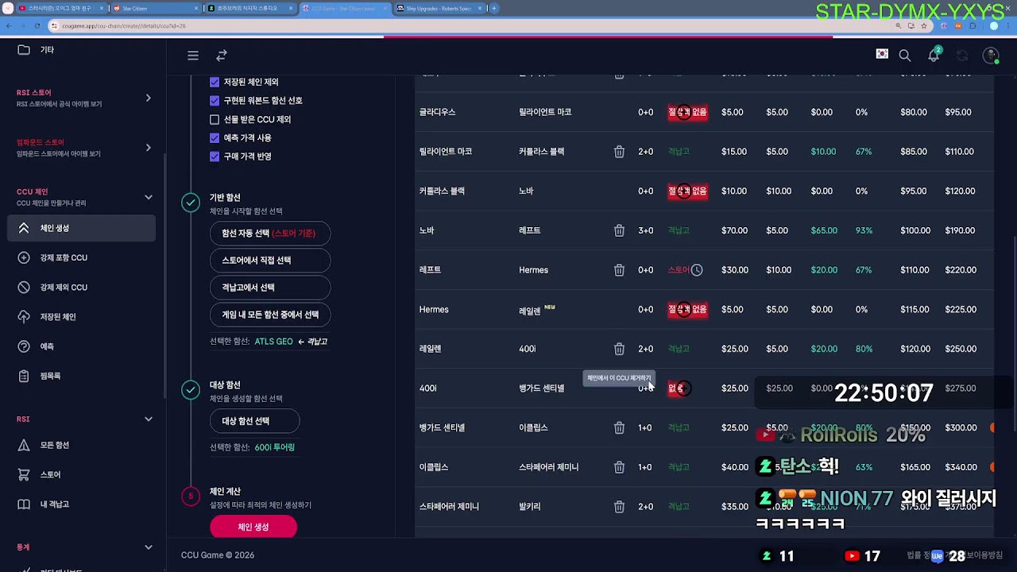The height and width of the screenshot is (572, 1017).
Task: Click 함선 자동 선택 (스토어 기준) button
Action: [270, 234]
